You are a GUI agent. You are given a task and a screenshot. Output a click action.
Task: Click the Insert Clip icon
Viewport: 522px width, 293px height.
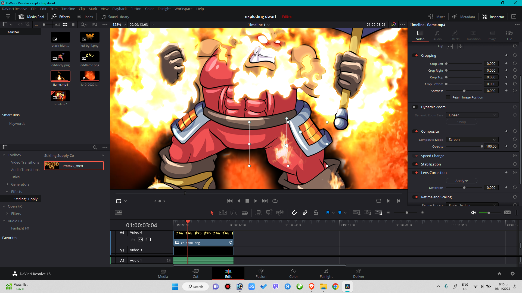tap(258, 213)
